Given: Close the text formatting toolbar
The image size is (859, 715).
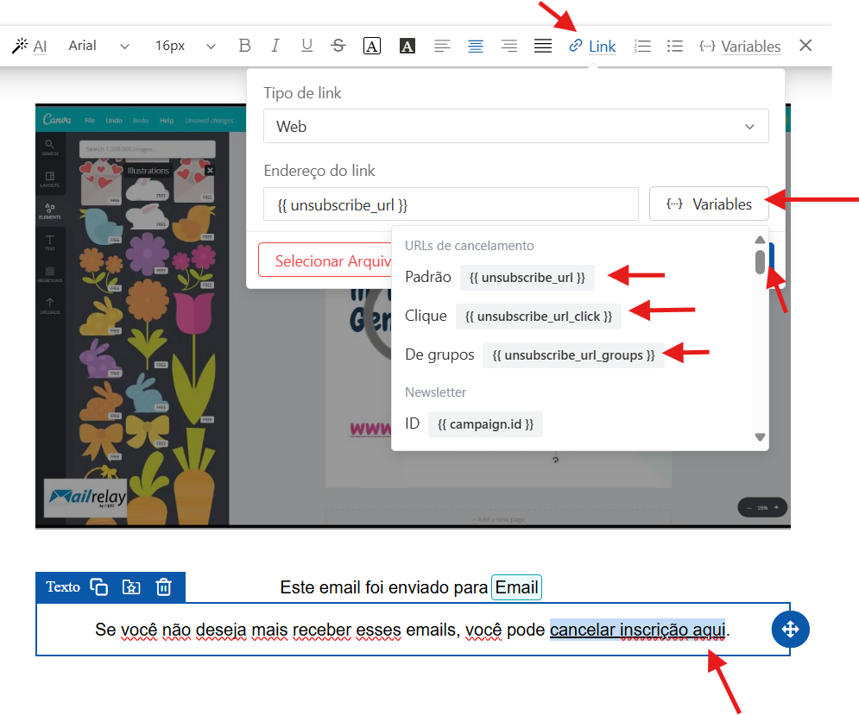Looking at the screenshot, I should (805, 46).
